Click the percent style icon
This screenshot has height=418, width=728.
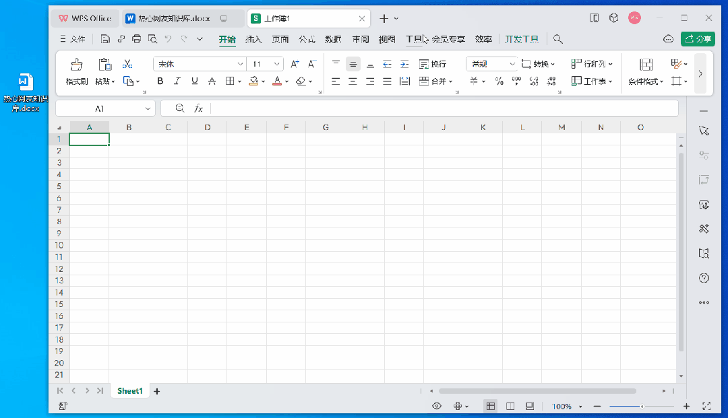499,81
